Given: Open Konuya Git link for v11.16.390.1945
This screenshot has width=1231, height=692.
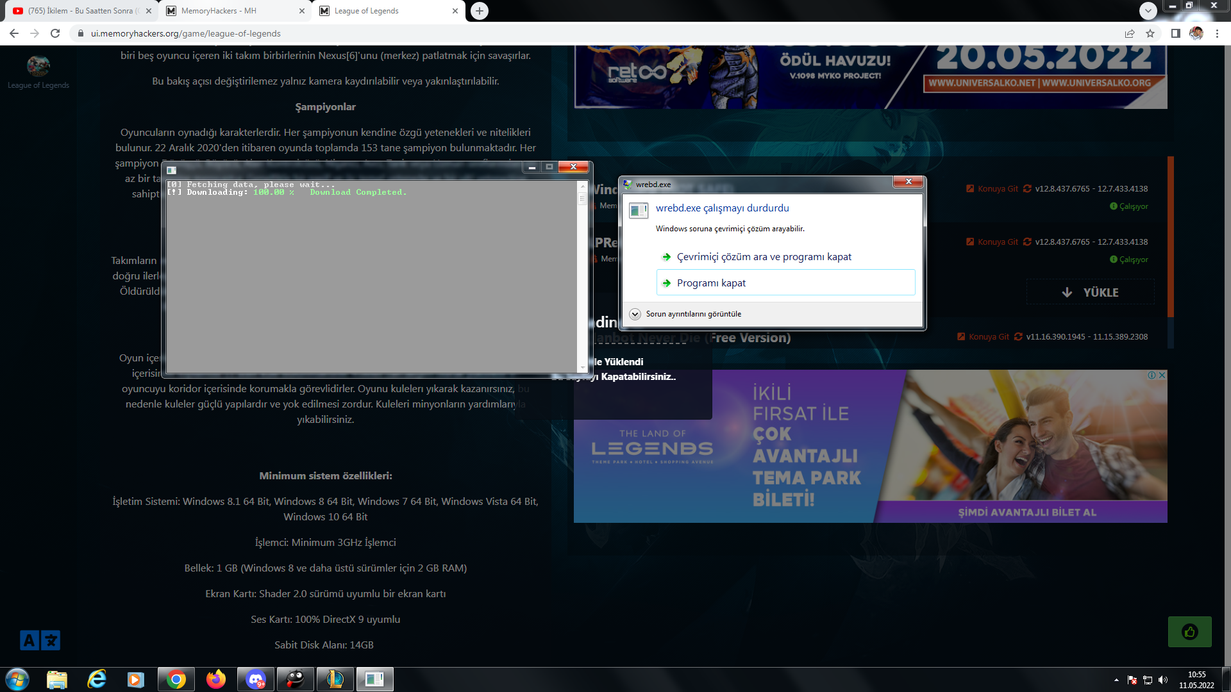Looking at the screenshot, I should point(983,336).
